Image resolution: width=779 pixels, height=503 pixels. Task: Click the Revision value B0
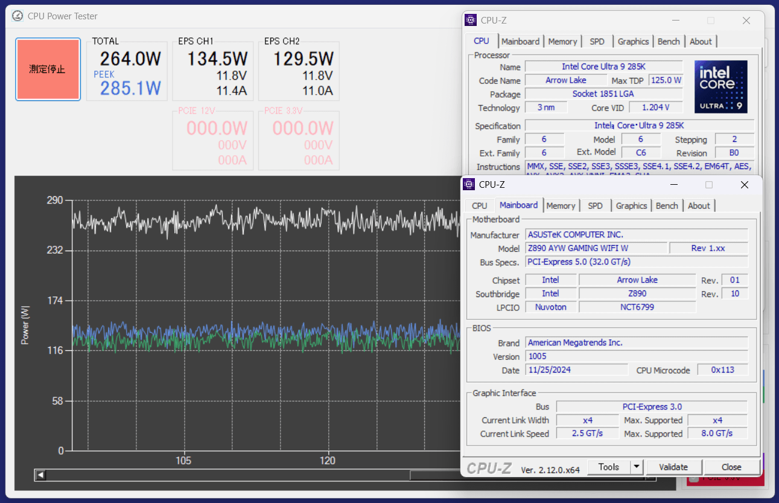click(x=734, y=153)
